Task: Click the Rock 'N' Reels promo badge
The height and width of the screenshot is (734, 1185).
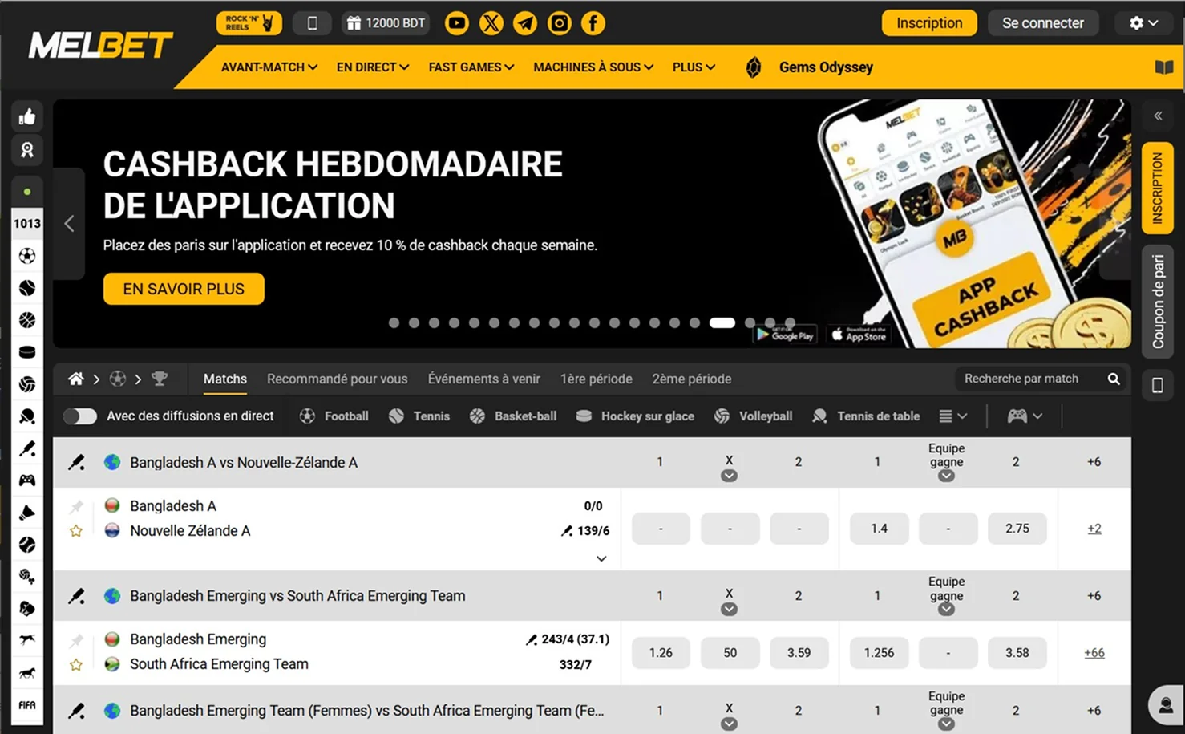Action: coord(249,23)
